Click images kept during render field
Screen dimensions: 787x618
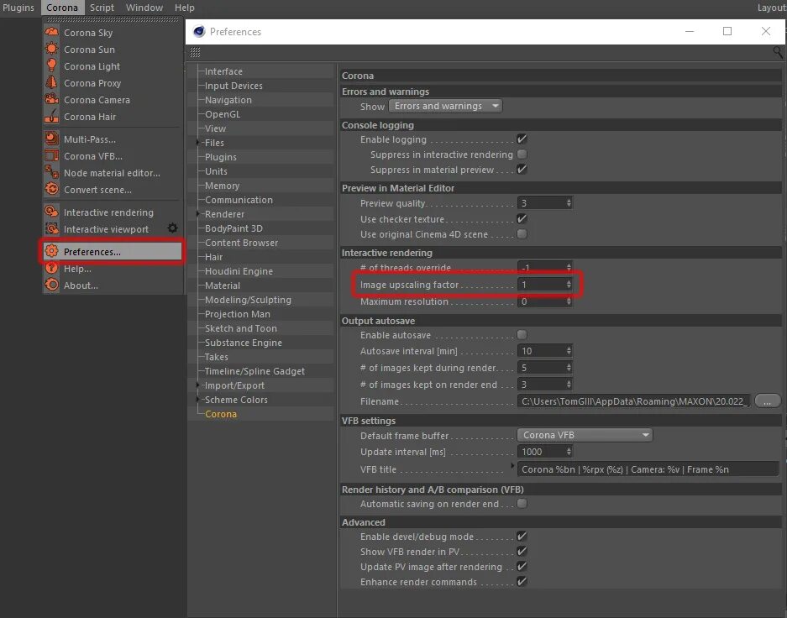(541, 368)
